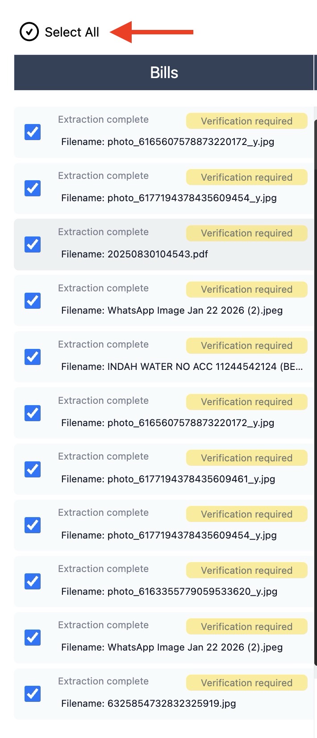Click the Select All circle check icon

click(29, 32)
